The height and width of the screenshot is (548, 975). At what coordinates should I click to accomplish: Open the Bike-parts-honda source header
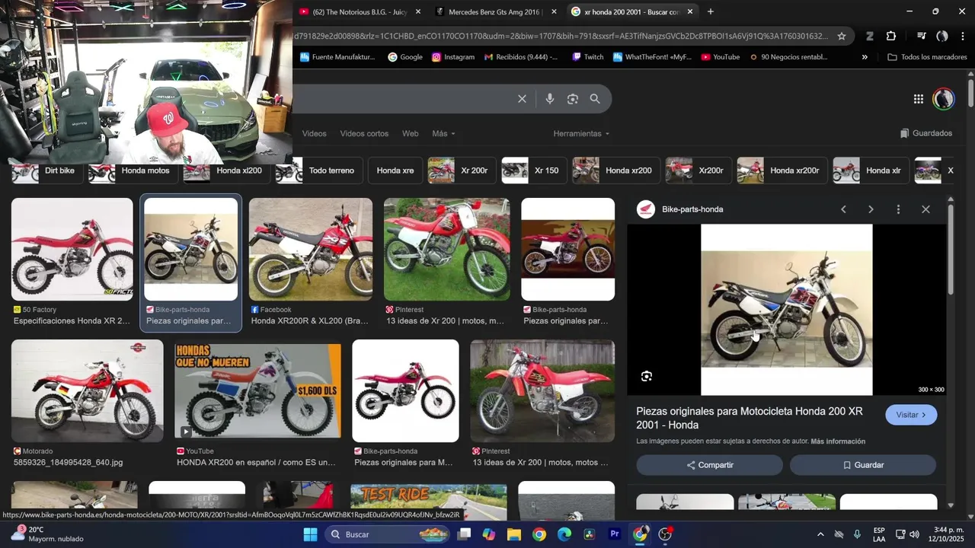[x=681, y=209]
